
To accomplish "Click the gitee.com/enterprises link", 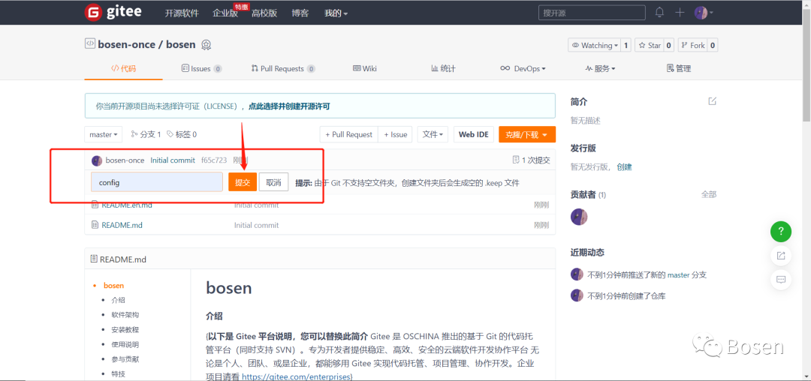I will [x=295, y=376].
